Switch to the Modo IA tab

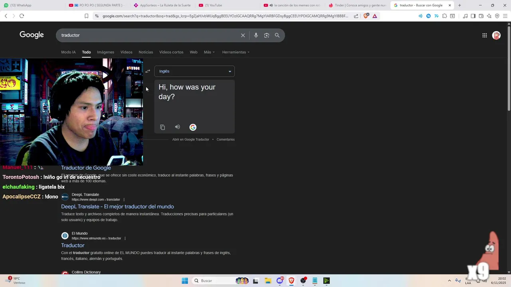coord(68,52)
